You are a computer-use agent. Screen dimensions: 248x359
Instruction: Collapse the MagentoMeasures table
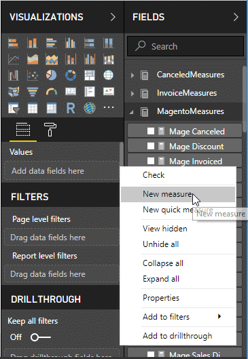point(132,112)
